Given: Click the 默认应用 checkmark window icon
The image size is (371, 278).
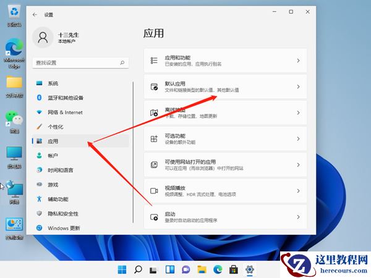Looking at the screenshot, I should tap(154, 86).
